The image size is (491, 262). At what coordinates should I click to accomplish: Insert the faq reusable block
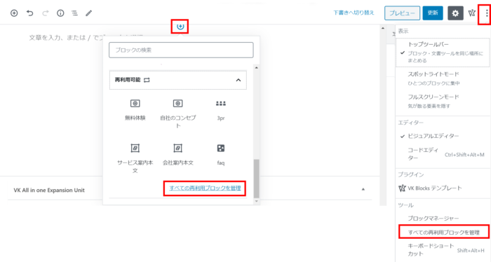pos(221,155)
